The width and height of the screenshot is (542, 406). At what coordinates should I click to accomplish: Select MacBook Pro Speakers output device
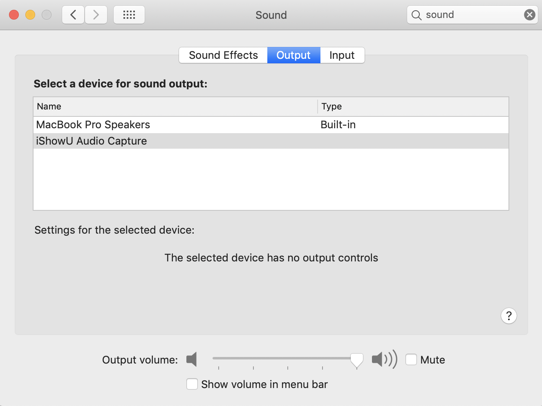[93, 125]
